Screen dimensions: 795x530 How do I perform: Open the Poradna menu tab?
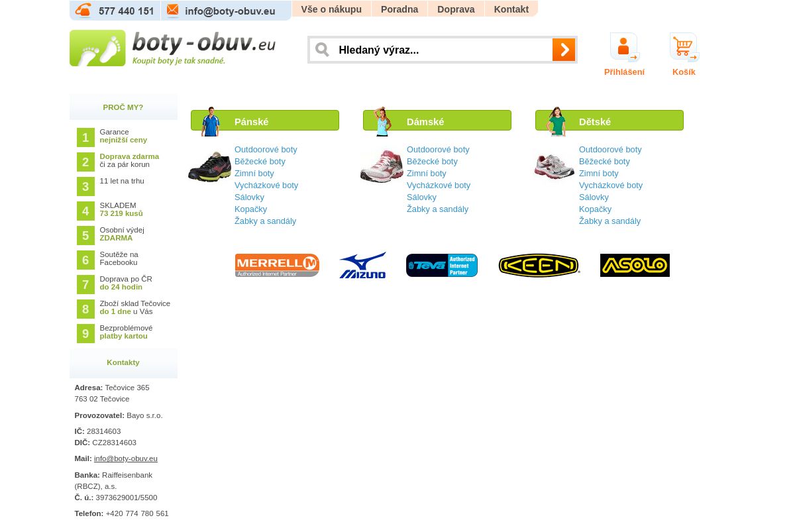[399, 9]
